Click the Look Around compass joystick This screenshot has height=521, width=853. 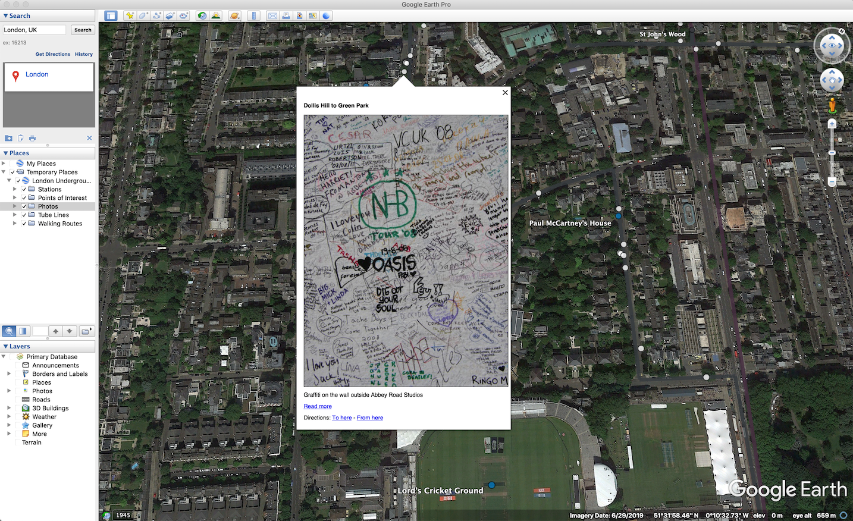(x=832, y=45)
